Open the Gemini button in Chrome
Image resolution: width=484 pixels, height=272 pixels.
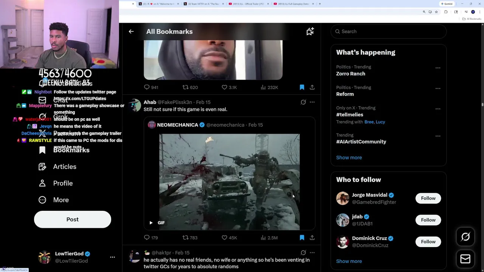[447, 4]
